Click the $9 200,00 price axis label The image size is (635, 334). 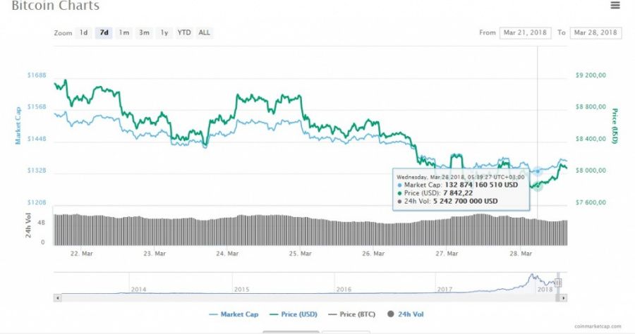pyautogui.click(x=591, y=75)
